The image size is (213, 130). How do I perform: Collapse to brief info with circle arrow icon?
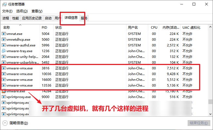click(5, 123)
